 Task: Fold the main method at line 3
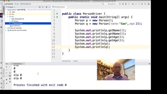[x=61, y=17]
